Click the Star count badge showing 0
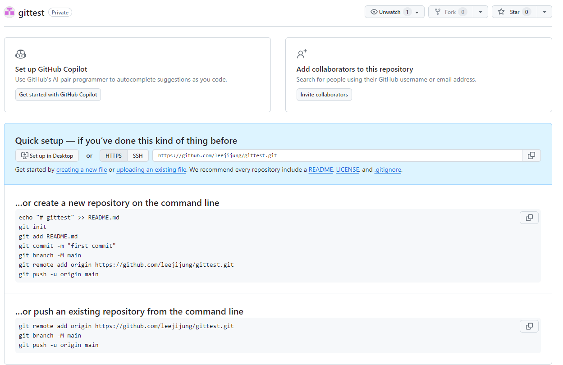The height and width of the screenshot is (365, 563). [x=526, y=12]
